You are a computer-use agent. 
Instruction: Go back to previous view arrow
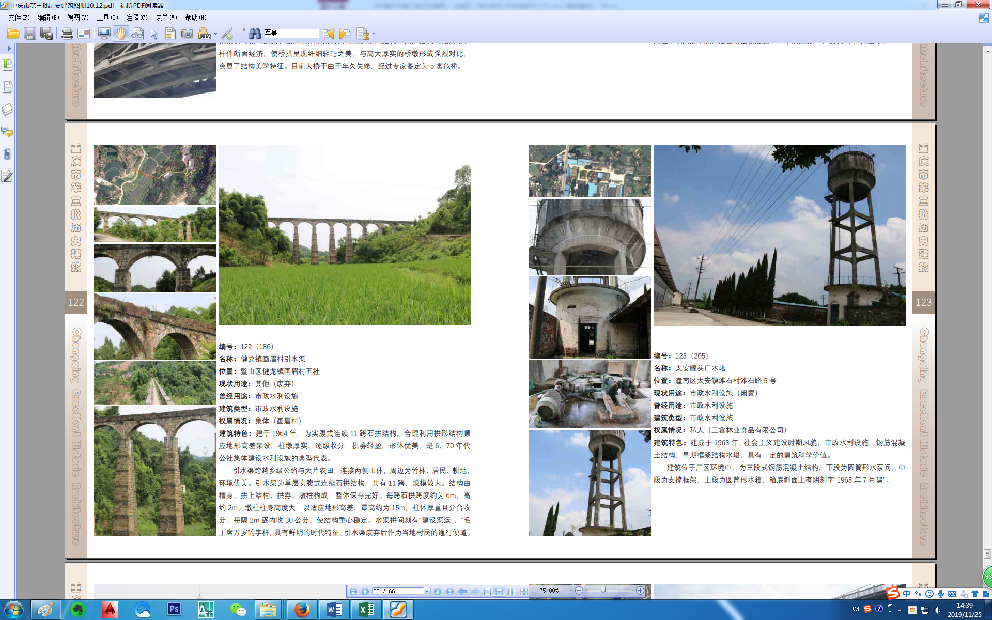[x=462, y=591]
